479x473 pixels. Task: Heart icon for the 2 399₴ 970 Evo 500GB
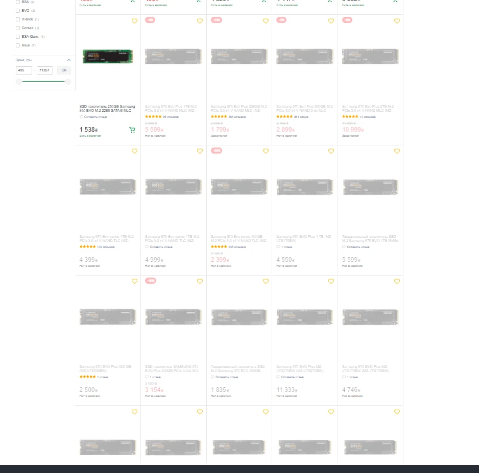pos(266,151)
